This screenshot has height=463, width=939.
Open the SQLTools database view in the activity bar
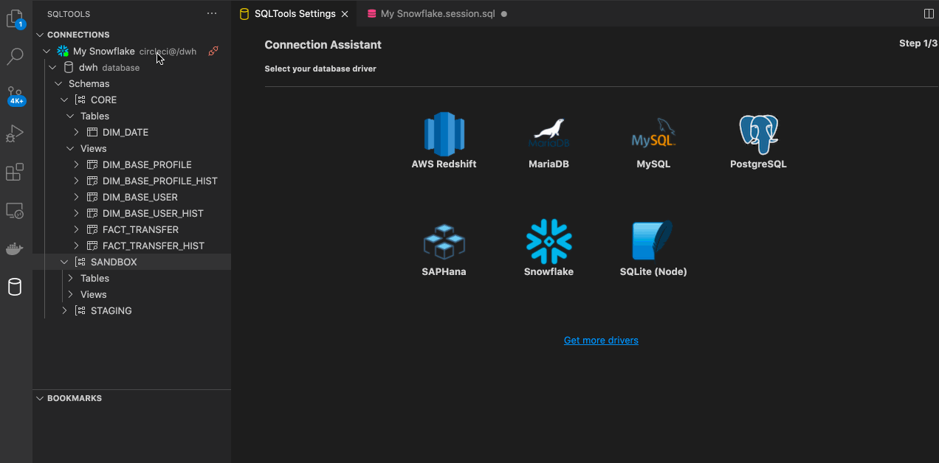coord(16,287)
